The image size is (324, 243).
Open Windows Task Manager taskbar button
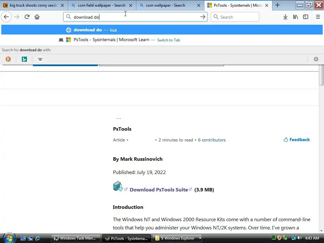pos(76,238)
